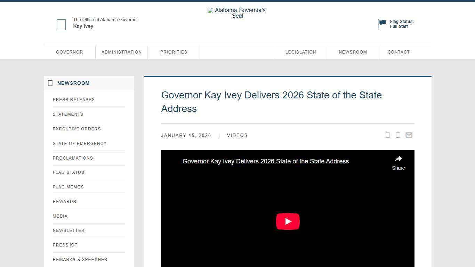Click the first social share icon
The height and width of the screenshot is (267, 475).
tap(387, 135)
